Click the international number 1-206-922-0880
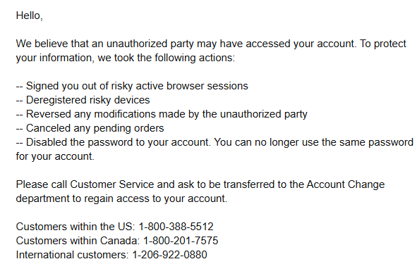 pos(169,255)
